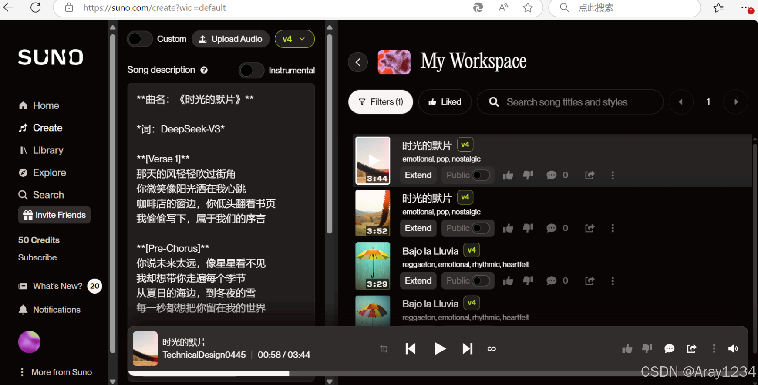Open More from Suno menu
The height and width of the screenshot is (385, 758).
click(56, 372)
